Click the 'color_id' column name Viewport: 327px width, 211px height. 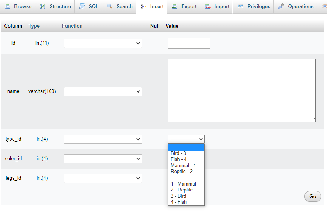tap(13, 159)
